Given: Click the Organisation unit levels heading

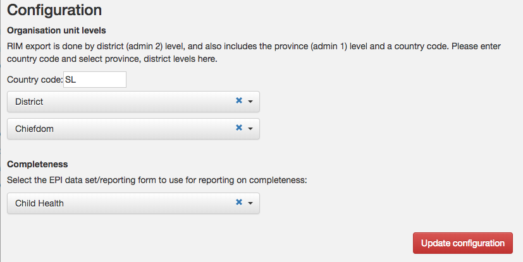Looking at the screenshot, I should pyautogui.click(x=56, y=30).
